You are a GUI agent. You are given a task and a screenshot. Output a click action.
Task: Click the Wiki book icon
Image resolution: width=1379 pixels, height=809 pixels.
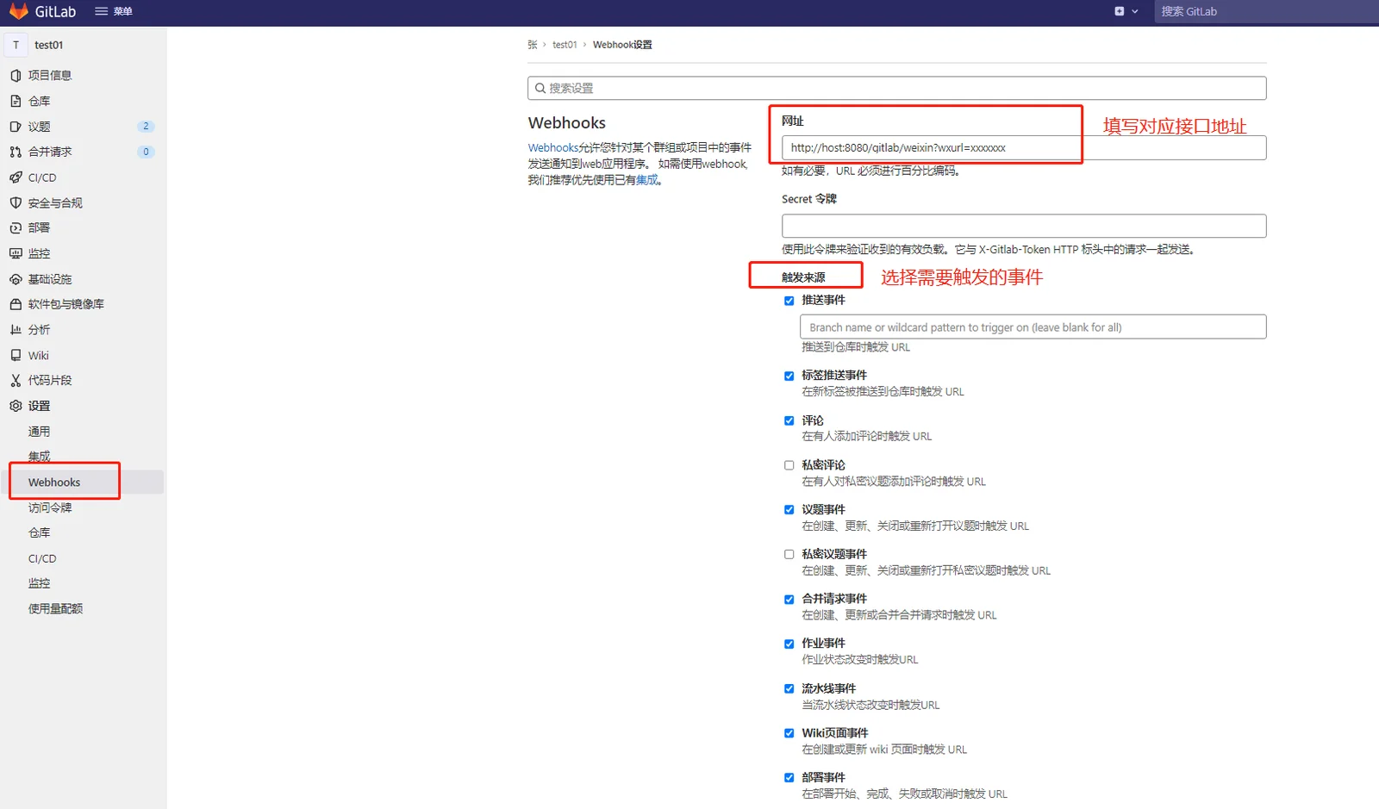click(x=16, y=355)
